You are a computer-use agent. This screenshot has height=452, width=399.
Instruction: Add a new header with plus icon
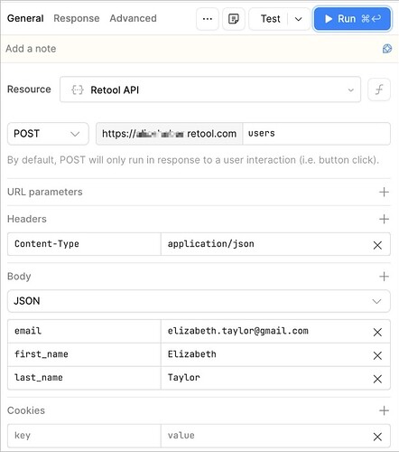(384, 219)
